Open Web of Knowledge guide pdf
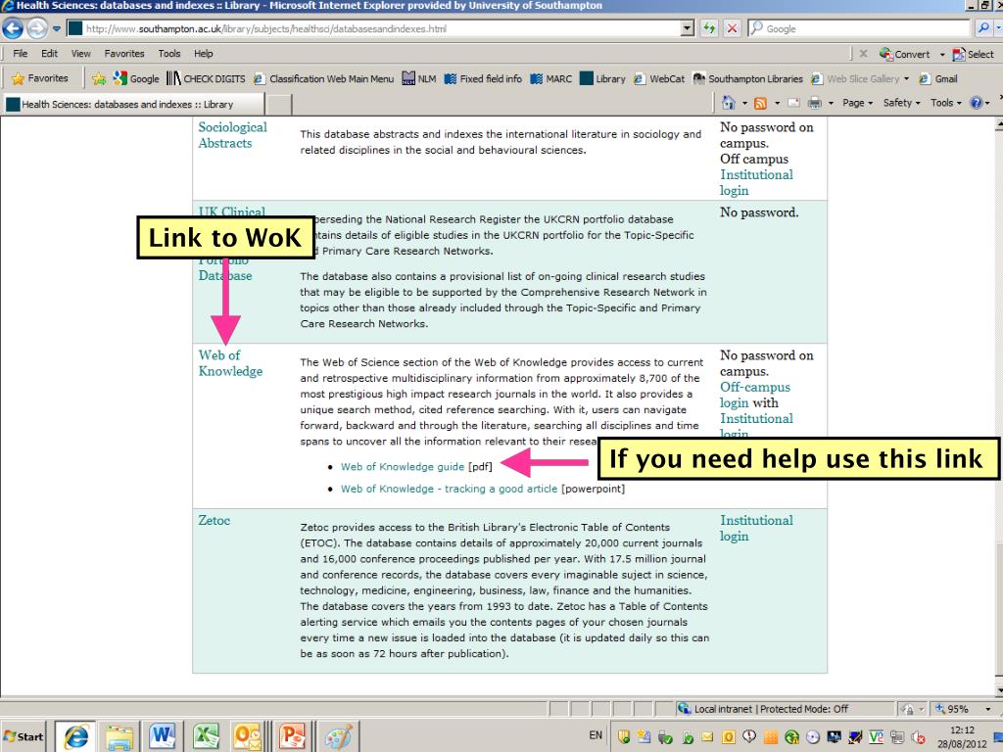The height and width of the screenshot is (752, 1003). 403,467
